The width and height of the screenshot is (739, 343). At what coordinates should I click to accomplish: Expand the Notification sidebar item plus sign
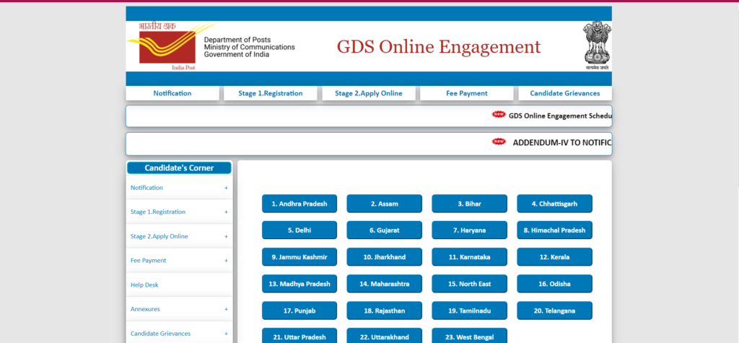pos(226,188)
